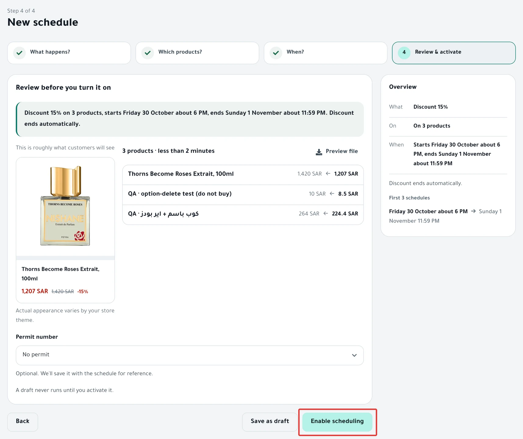Click the 'Step 4 of 4' label
The image size is (523, 439).
21,11
